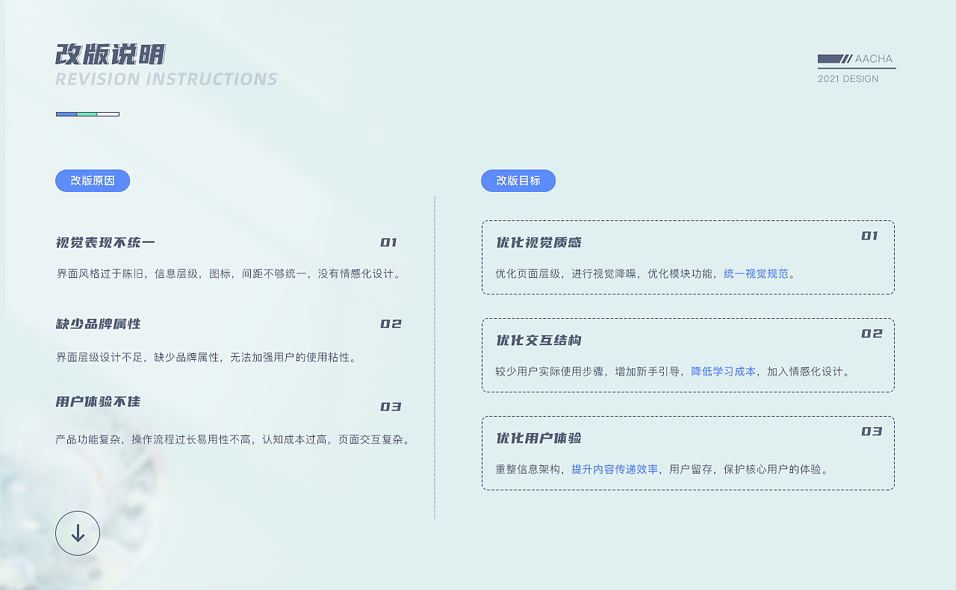The image size is (956, 590).
Task: Click number 03 in 优化用户体验 card
Action: [x=872, y=432]
